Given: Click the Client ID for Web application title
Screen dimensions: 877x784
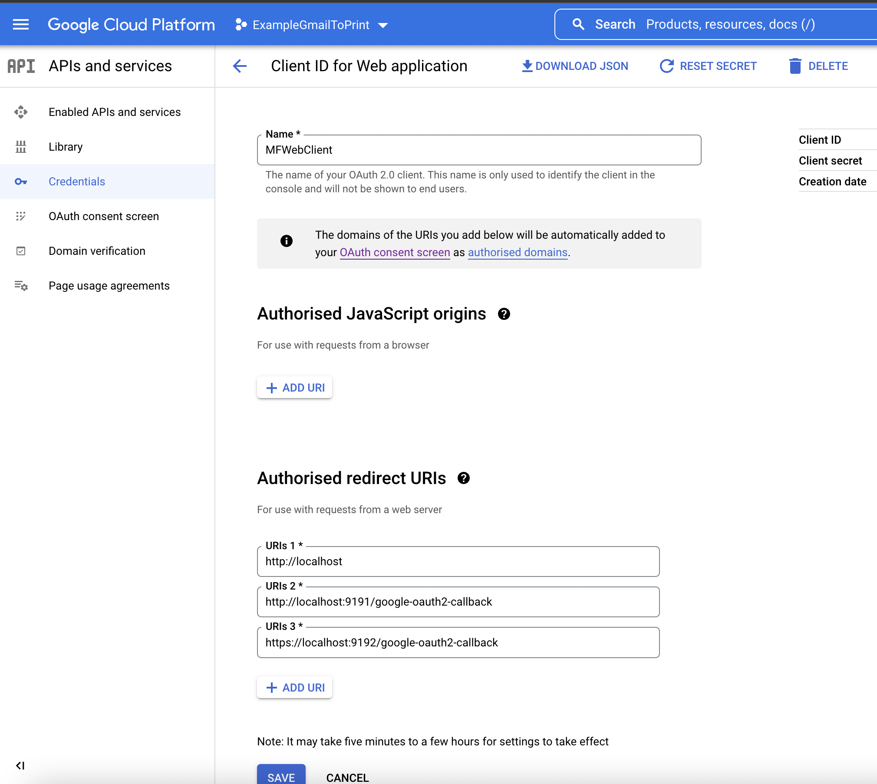Looking at the screenshot, I should [x=369, y=66].
